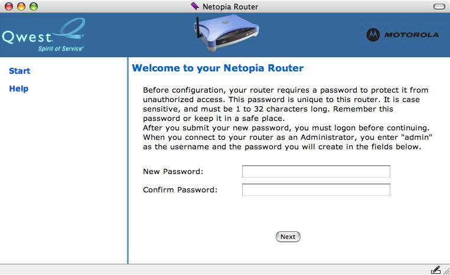Click the blue router image in the banner
Viewport: 450px width, 275px height.
(227, 33)
